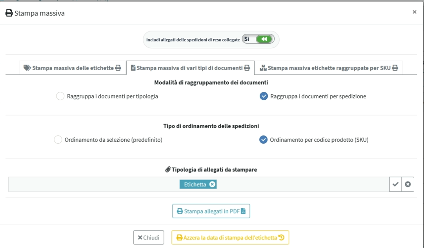Screen dimensions: 424x248
Task: Toggle Includi allegati delle spedizioni di reso switch
Action: tap(258, 39)
